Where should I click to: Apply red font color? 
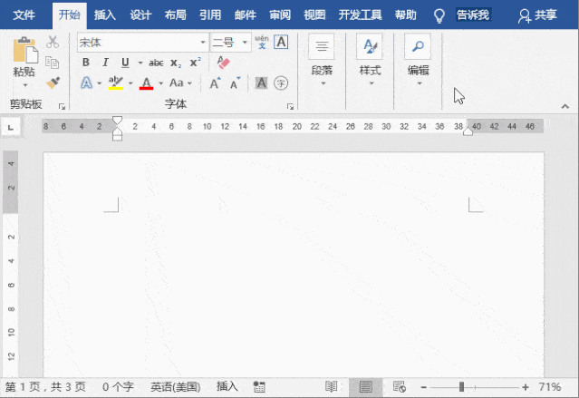coord(146,83)
